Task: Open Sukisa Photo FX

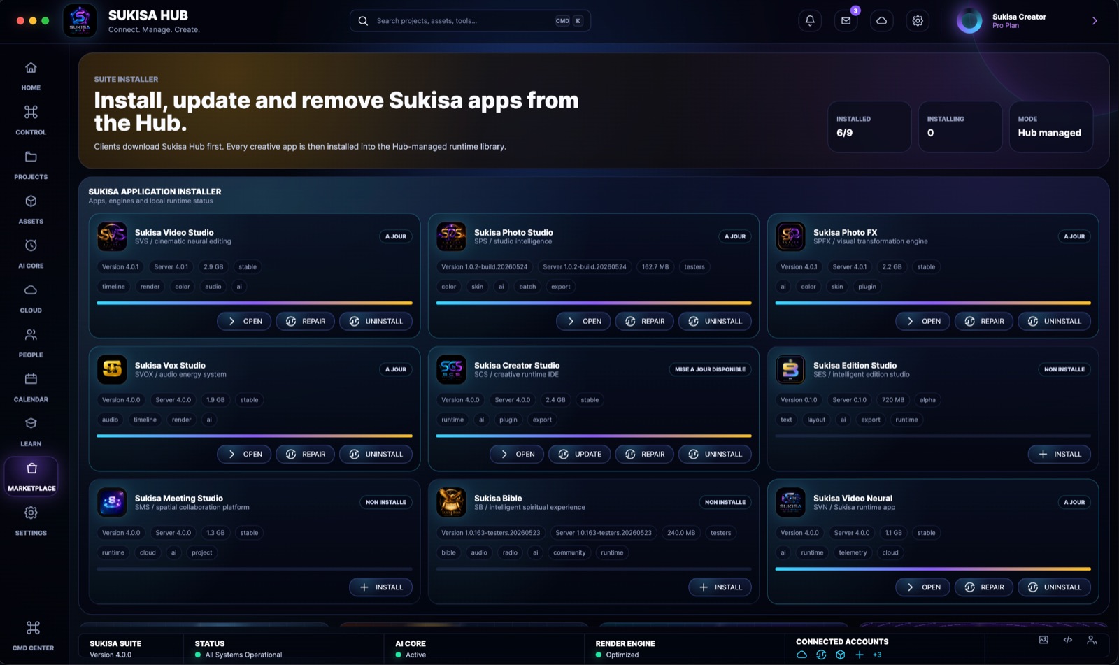Action: (922, 322)
